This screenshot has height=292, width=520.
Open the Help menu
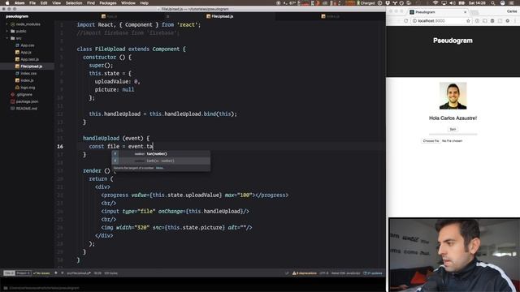point(145,3)
